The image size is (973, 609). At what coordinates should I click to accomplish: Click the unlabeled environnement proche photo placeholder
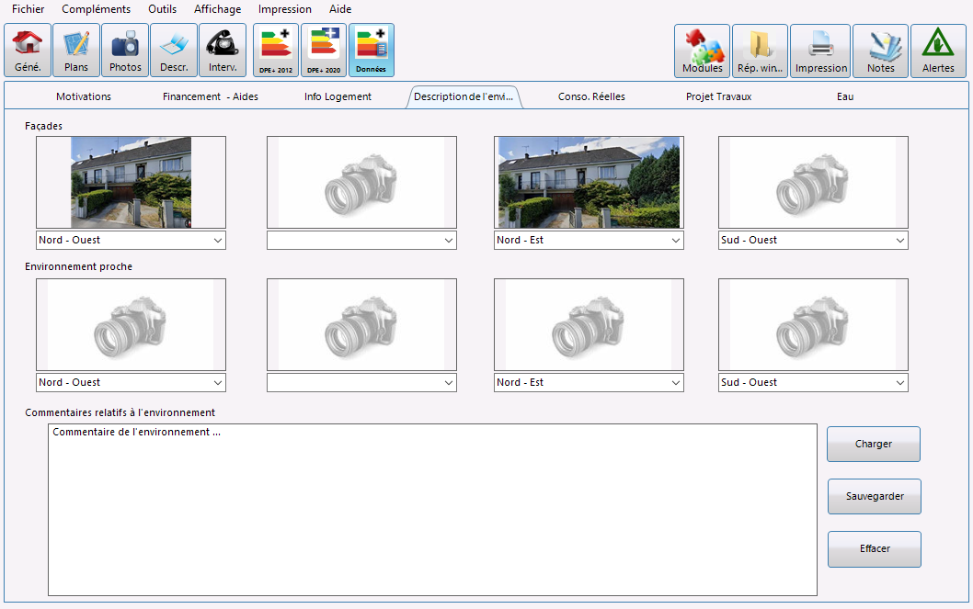point(361,324)
